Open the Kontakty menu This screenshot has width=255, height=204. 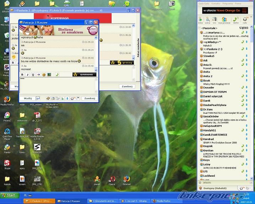click(216, 4)
